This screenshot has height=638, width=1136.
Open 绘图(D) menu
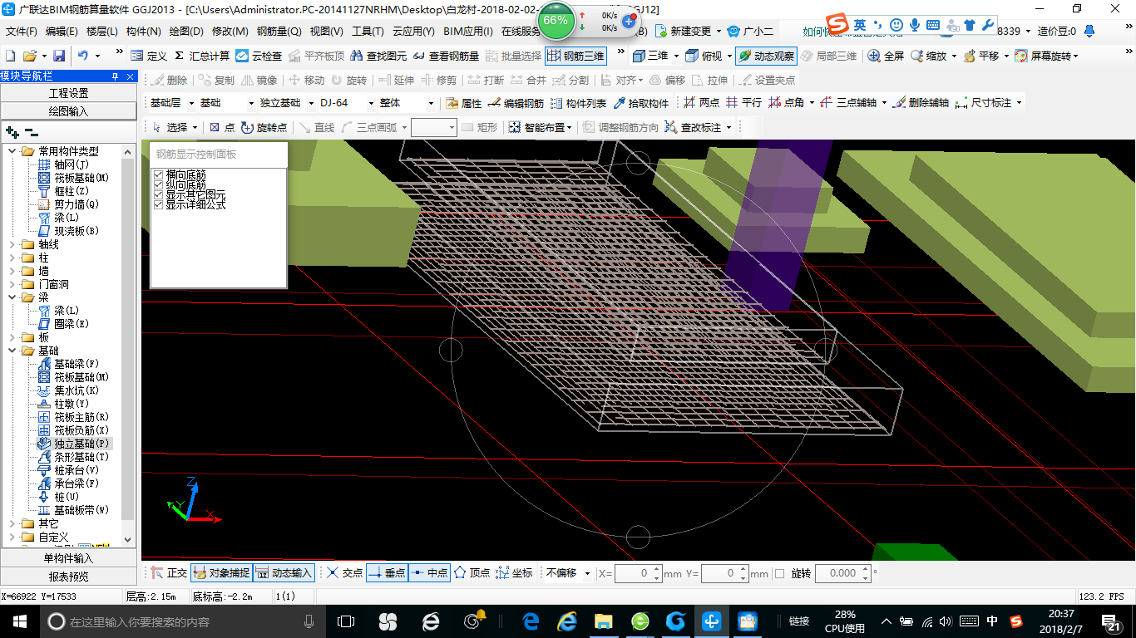tap(185, 32)
